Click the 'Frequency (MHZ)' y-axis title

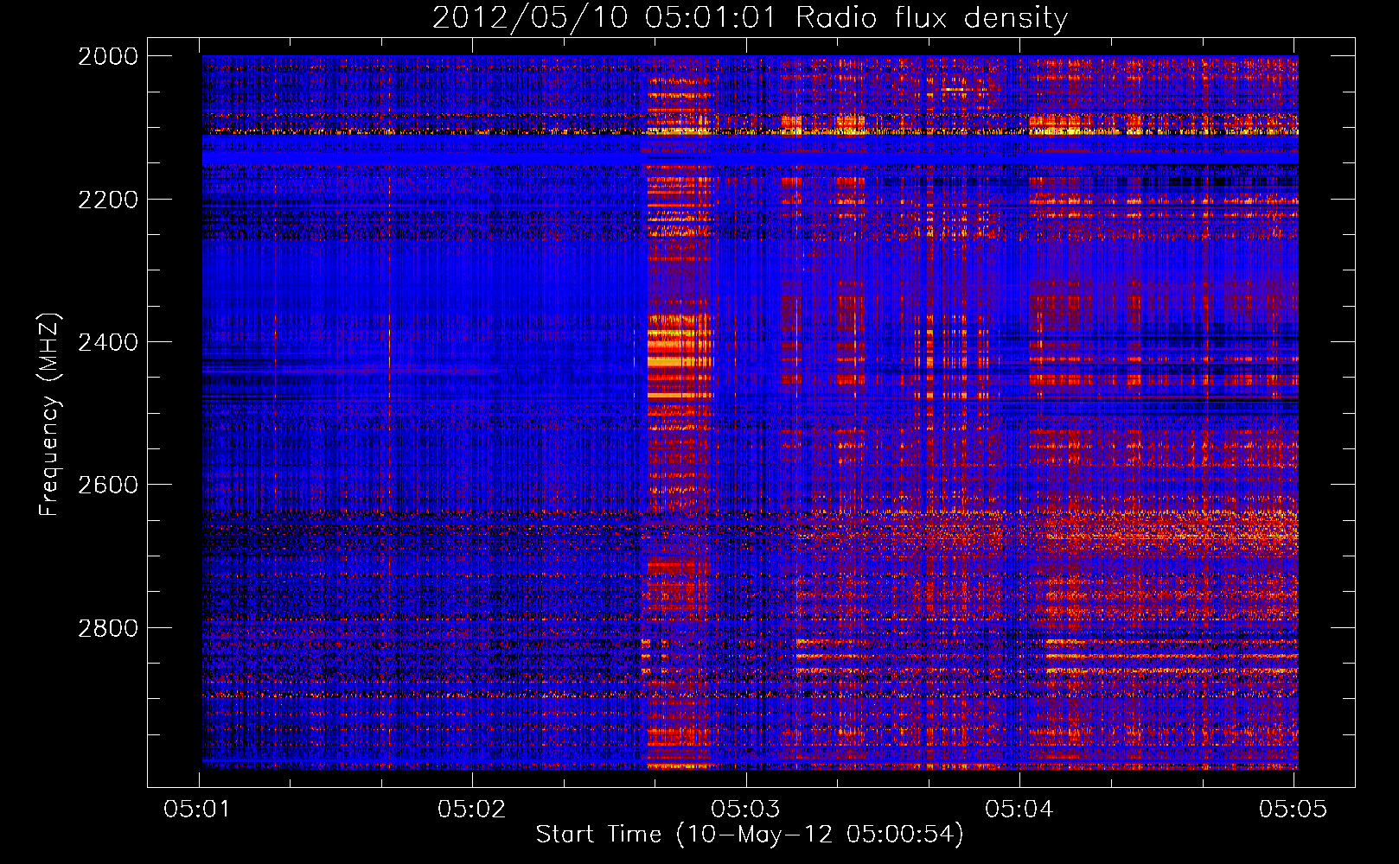click(50, 415)
